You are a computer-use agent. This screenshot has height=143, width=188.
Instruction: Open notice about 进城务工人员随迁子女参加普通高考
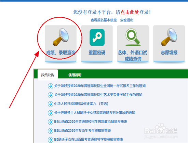(x=95, y=113)
